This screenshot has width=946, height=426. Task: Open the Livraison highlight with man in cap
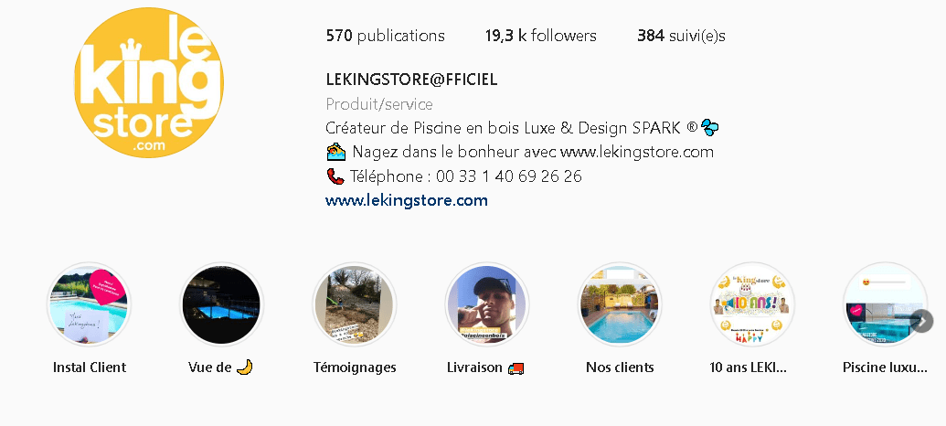tap(487, 304)
